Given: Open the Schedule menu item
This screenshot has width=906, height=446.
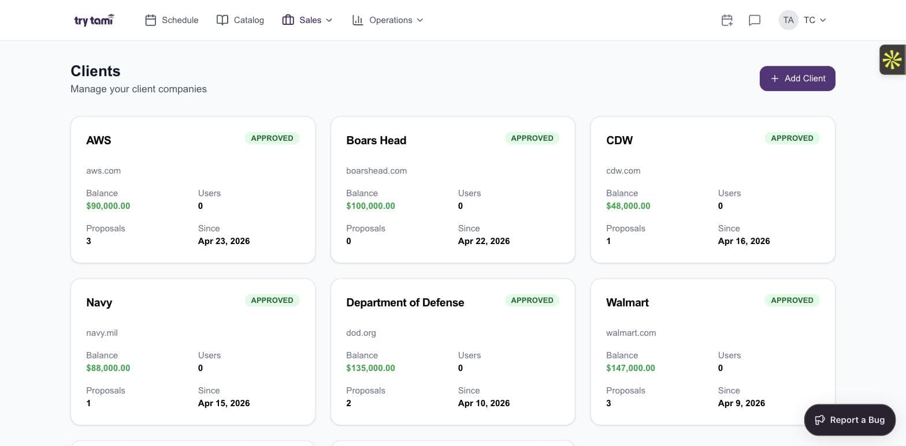Looking at the screenshot, I should pyautogui.click(x=172, y=20).
